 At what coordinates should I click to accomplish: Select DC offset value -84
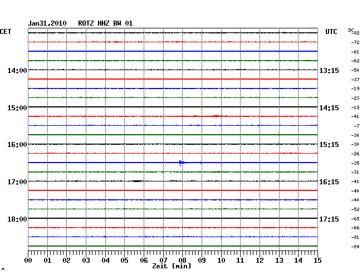(355, 247)
